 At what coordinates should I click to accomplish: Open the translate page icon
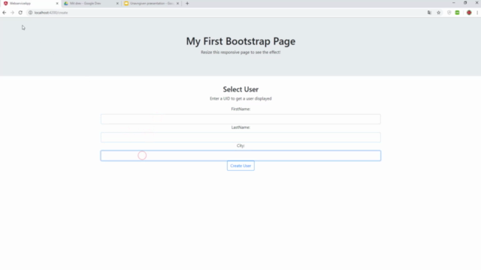coord(429,13)
